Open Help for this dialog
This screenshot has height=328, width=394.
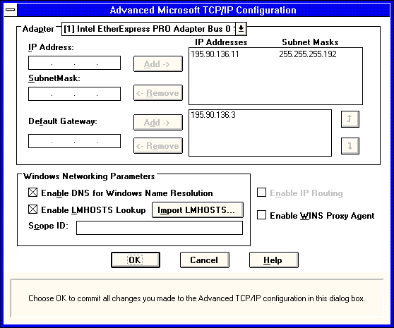click(x=274, y=260)
